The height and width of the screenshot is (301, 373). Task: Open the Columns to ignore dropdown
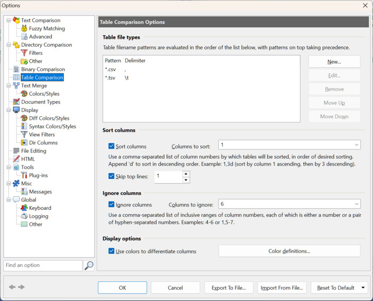[x=356, y=204]
